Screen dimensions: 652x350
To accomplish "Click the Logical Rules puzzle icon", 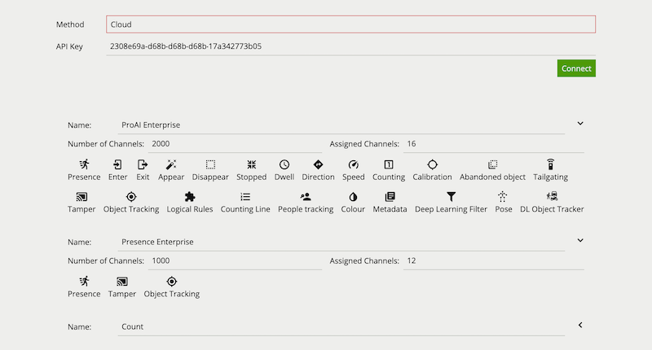I will (x=190, y=196).
